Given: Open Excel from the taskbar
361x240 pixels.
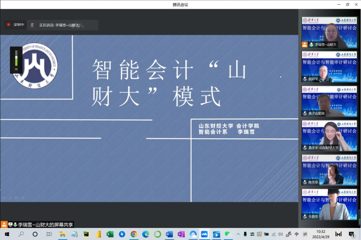Looking at the screenshot, I should pyautogui.click(x=110, y=234).
